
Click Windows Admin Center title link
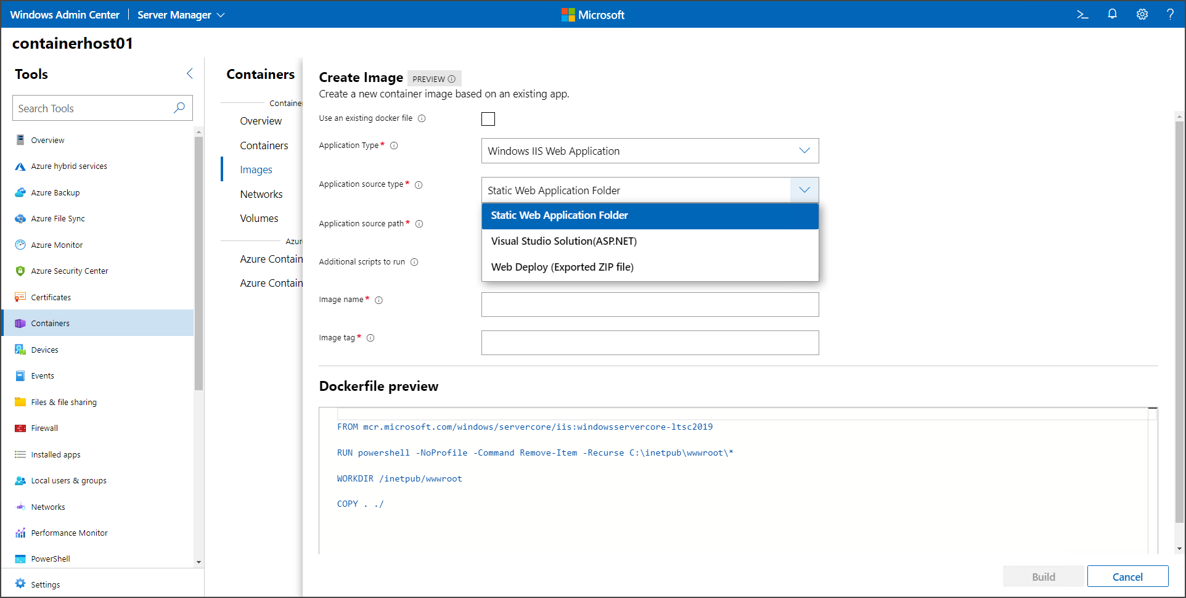point(65,15)
